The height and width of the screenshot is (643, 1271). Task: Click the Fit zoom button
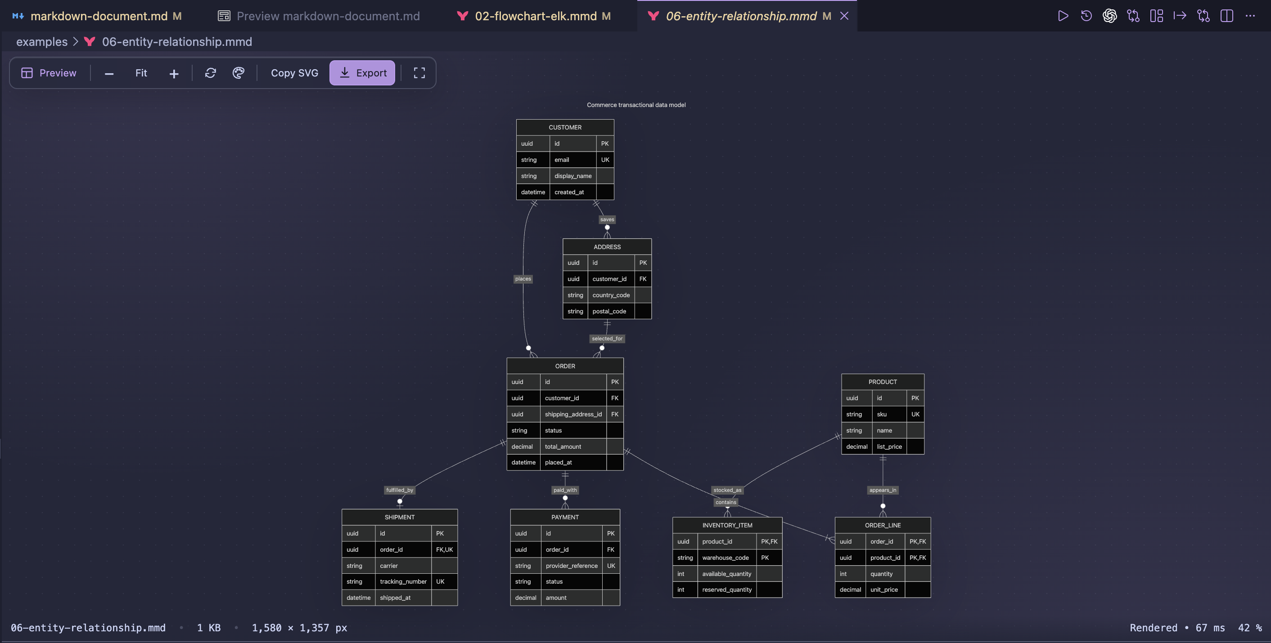tap(141, 73)
